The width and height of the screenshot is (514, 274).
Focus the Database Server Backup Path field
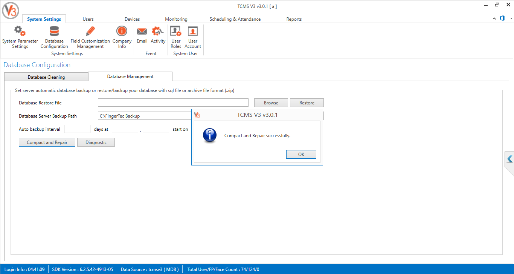[145, 116]
